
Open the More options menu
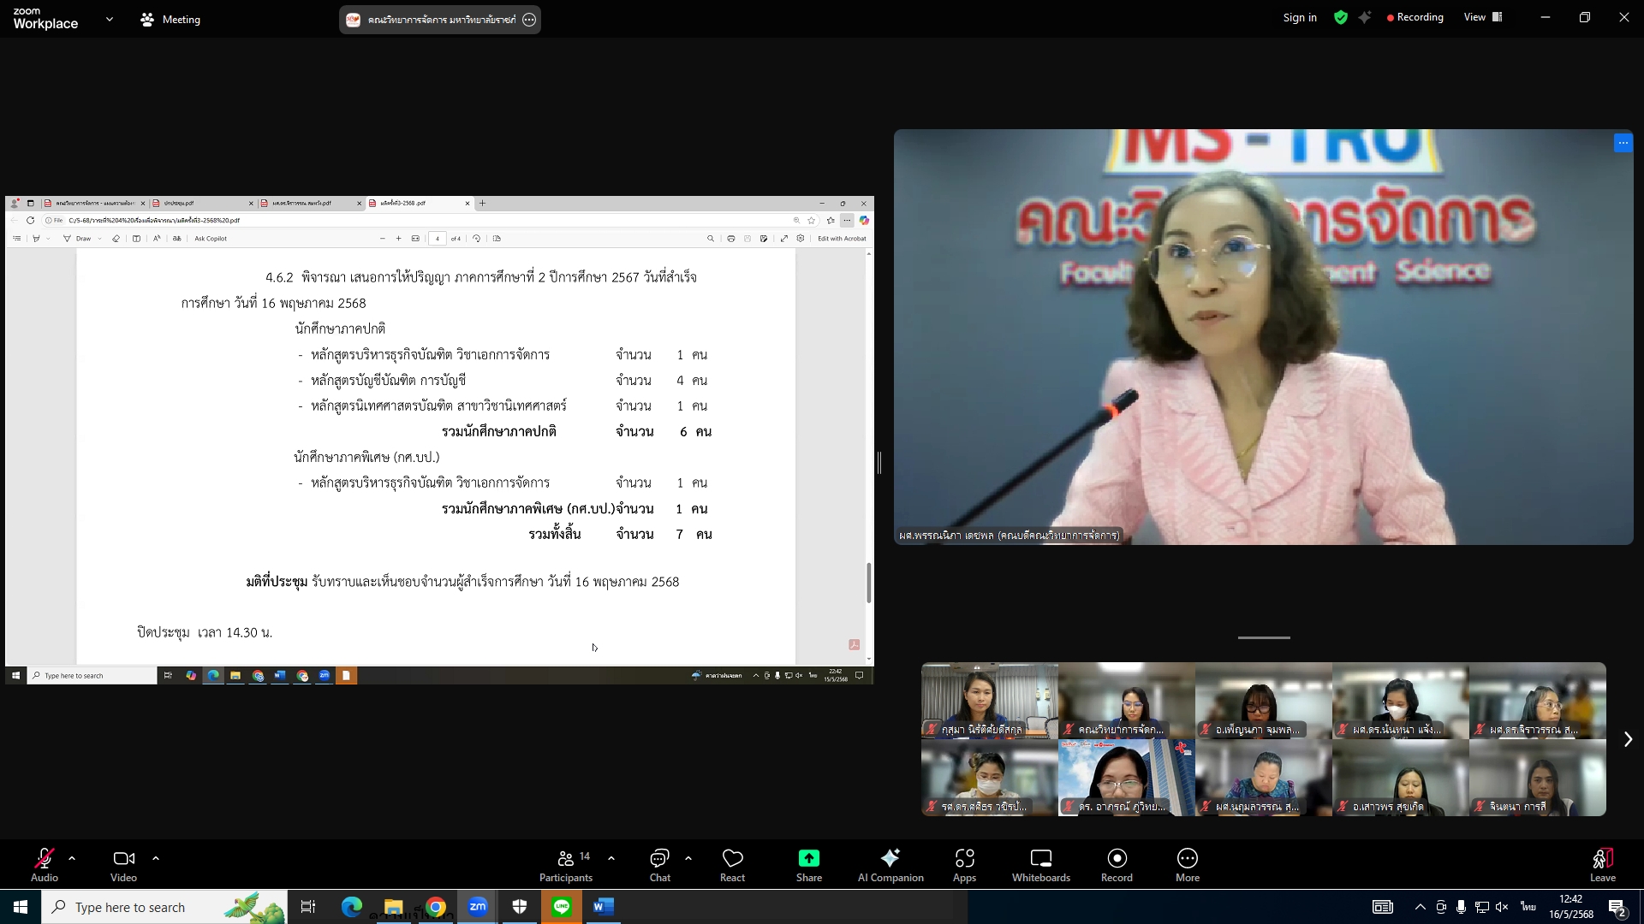tap(1187, 864)
